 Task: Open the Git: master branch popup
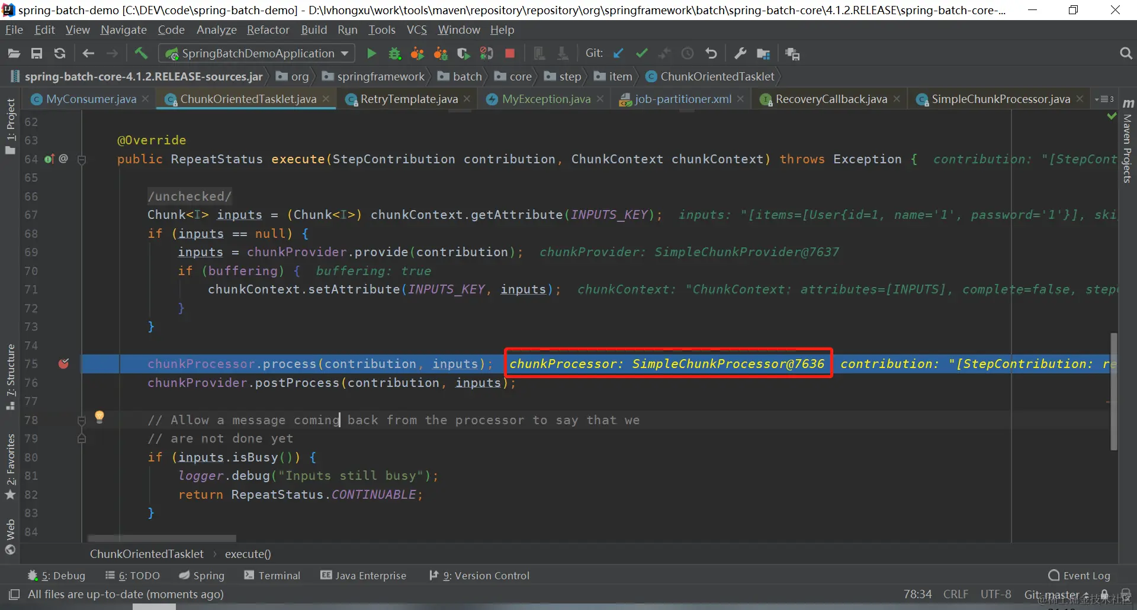tap(1056, 594)
